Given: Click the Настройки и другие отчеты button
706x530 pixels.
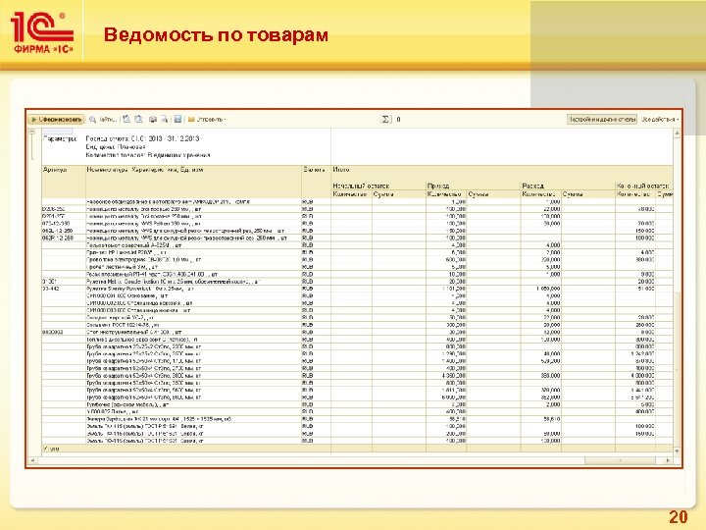Looking at the screenshot, I should pyautogui.click(x=601, y=120).
